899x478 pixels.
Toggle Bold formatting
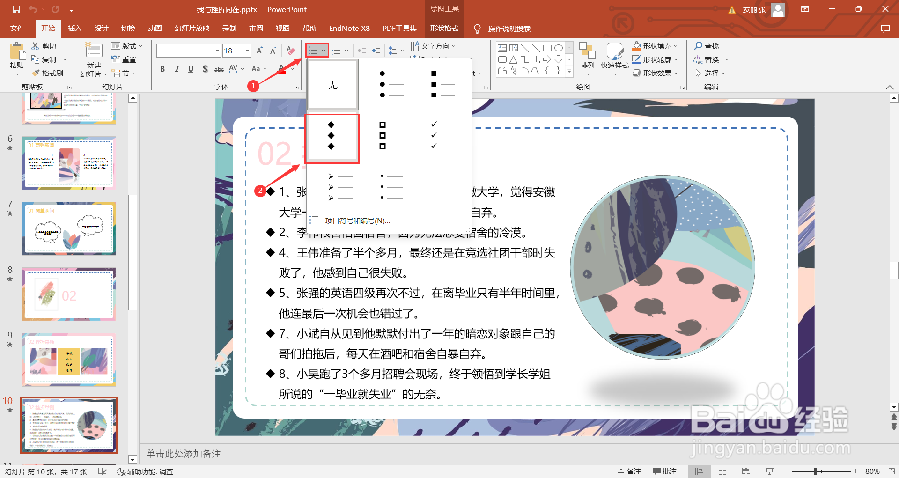[x=162, y=69]
